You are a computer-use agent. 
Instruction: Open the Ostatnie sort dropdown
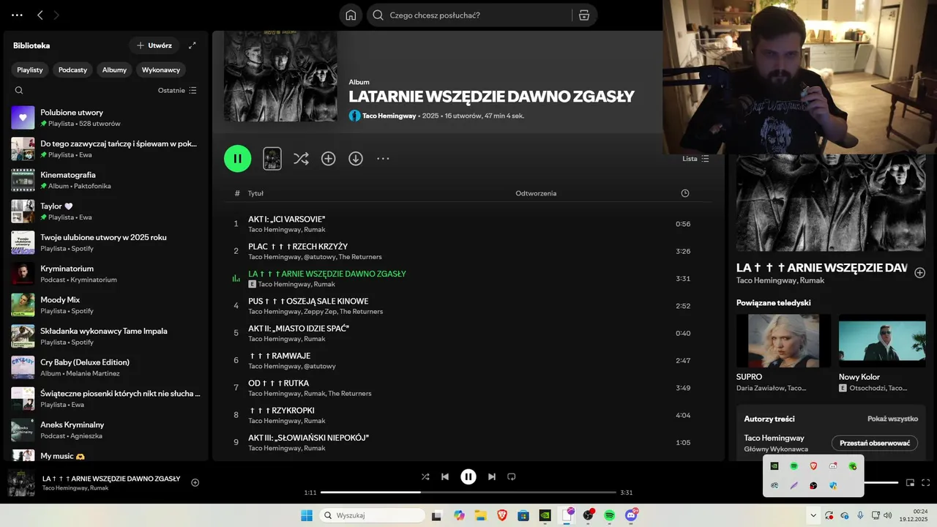pyautogui.click(x=177, y=91)
